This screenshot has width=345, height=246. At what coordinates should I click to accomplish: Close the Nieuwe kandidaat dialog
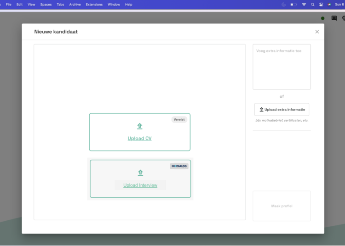point(317,32)
